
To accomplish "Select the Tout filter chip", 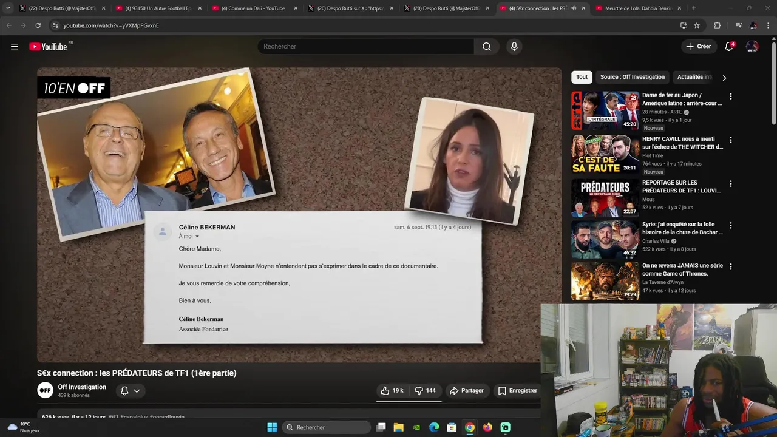I will coord(582,77).
